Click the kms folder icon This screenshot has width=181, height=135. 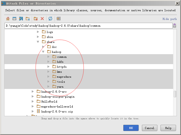point(54,72)
